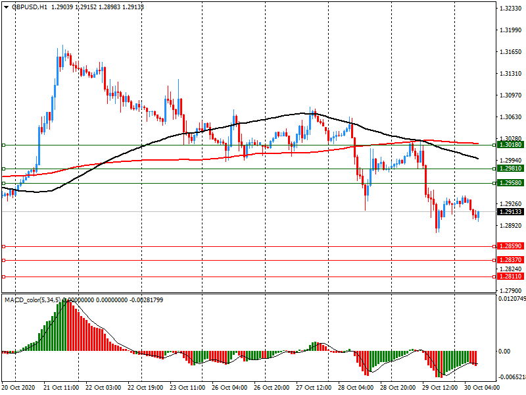Select the MACD_color(5,34,5) indicator label
526x395 pixels.
33,300
